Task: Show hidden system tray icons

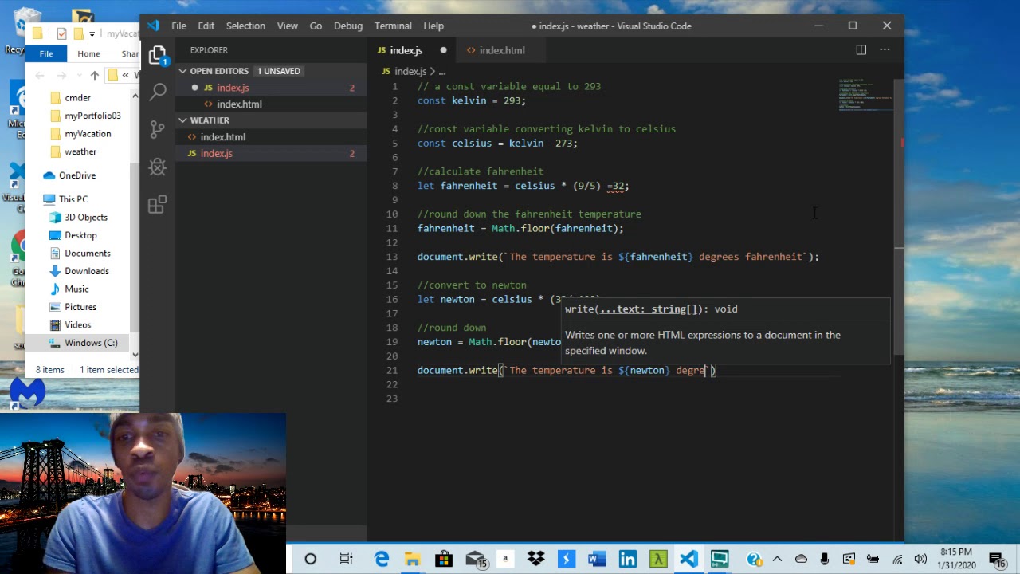Action: coord(777,559)
